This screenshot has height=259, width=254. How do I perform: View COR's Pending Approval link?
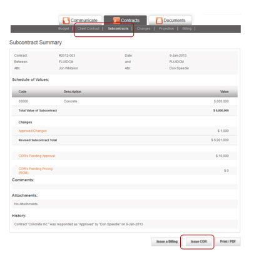[x=37, y=156]
